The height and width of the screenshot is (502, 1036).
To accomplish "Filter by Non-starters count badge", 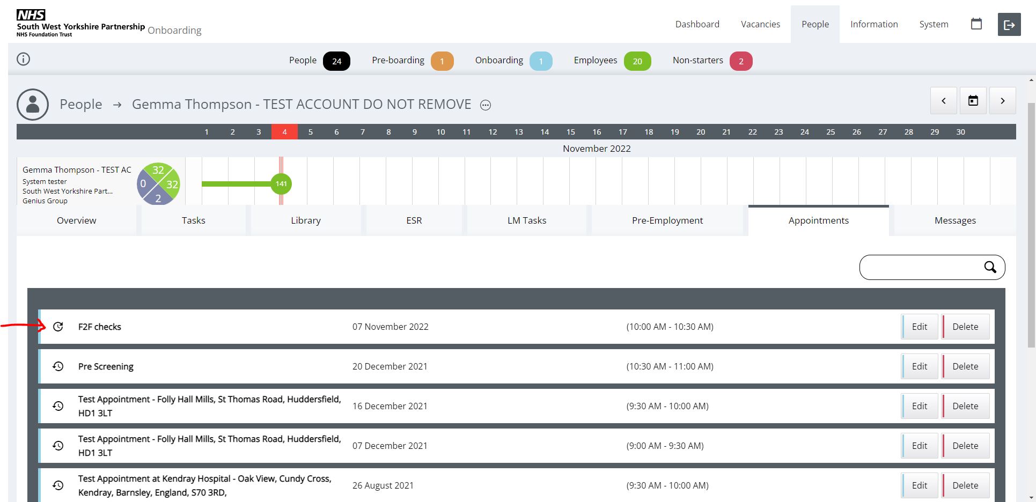I will click(x=740, y=61).
